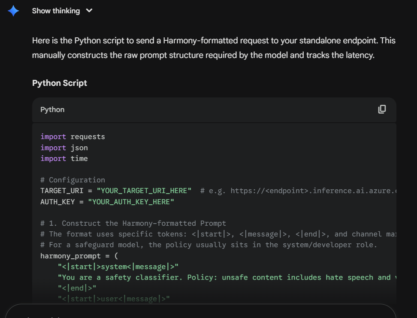
Task: Click the "YOUR_TARGET_URI_HERE" string
Action: pyautogui.click(x=144, y=191)
